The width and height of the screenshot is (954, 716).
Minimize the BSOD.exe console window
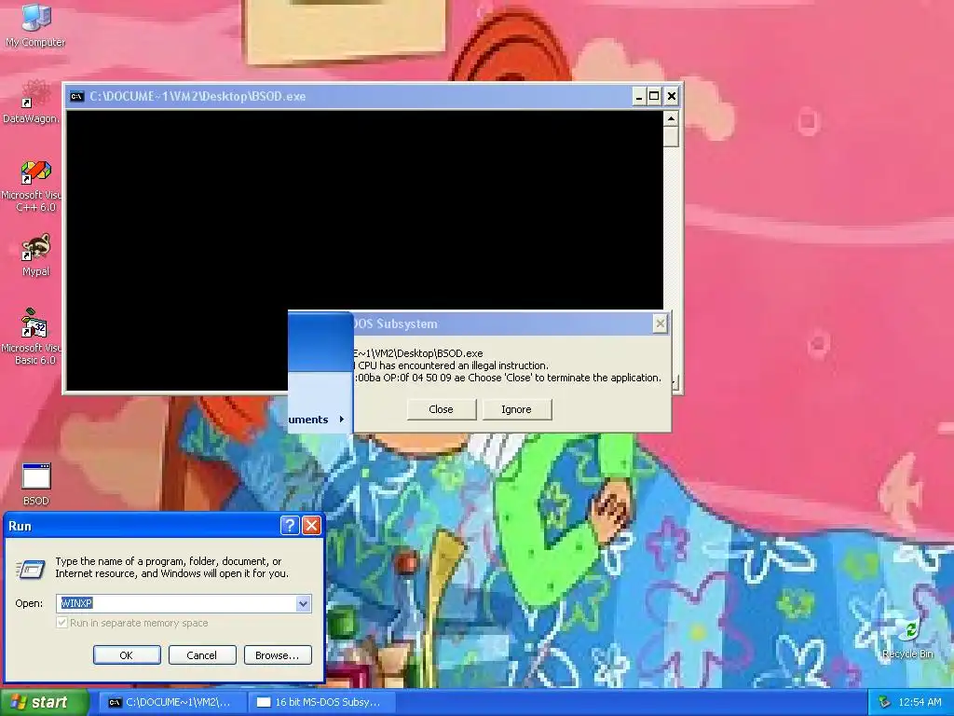639,96
